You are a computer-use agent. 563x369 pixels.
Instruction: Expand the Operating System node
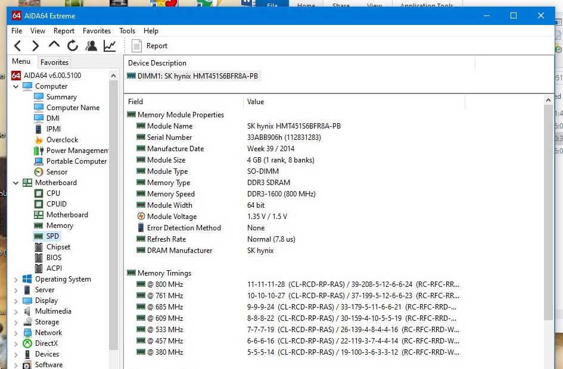(16, 279)
